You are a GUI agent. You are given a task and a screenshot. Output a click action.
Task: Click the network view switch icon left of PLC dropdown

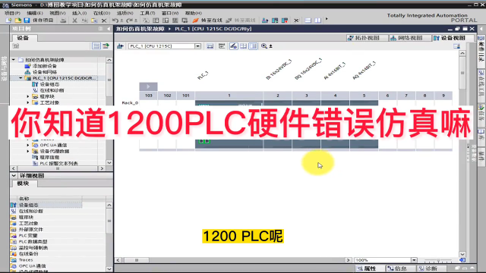pos(120,46)
